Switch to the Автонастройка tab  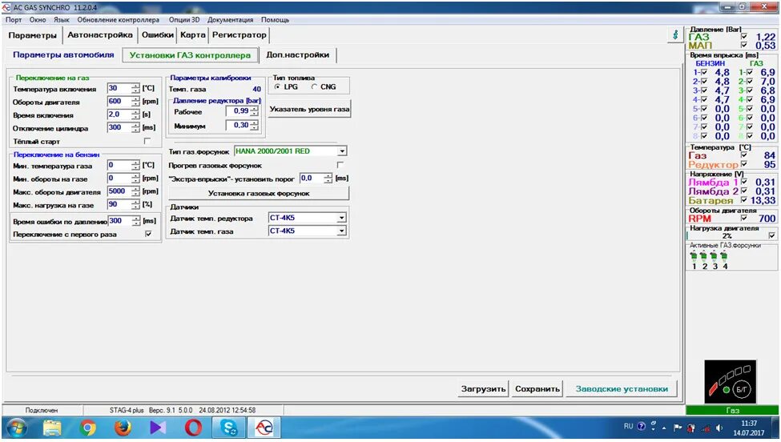click(100, 35)
